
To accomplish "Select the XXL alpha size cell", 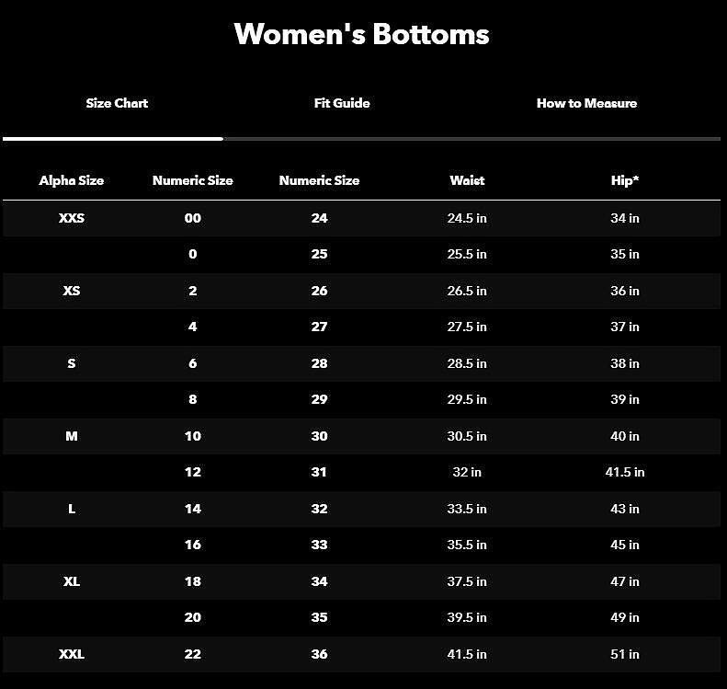I will [x=72, y=654].
